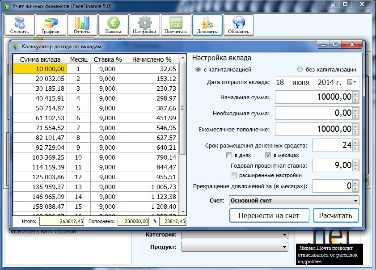Increase Начальная сумма with up spinner
This screenshot has width=376, height=270.
(355, 94)
